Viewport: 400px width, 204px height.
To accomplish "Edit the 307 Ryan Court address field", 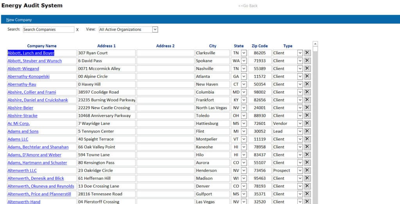I will click(107, 53).
